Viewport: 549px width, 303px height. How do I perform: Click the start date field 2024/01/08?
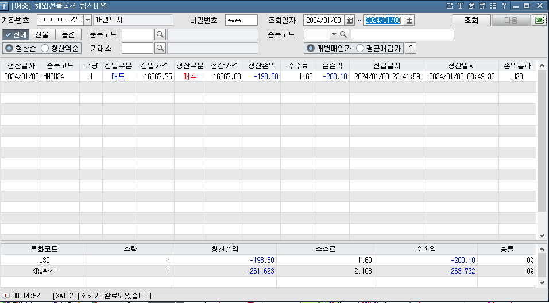(x=324, y=20)
